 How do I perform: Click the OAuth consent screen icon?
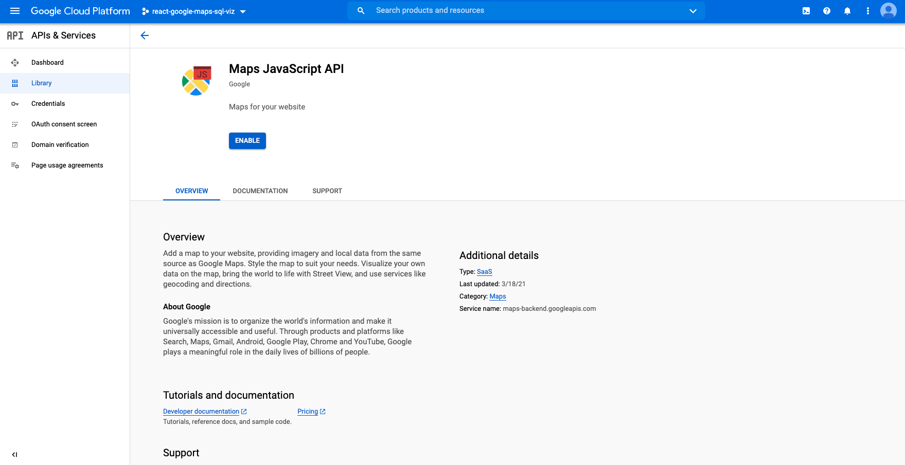[x=15, y=124]
